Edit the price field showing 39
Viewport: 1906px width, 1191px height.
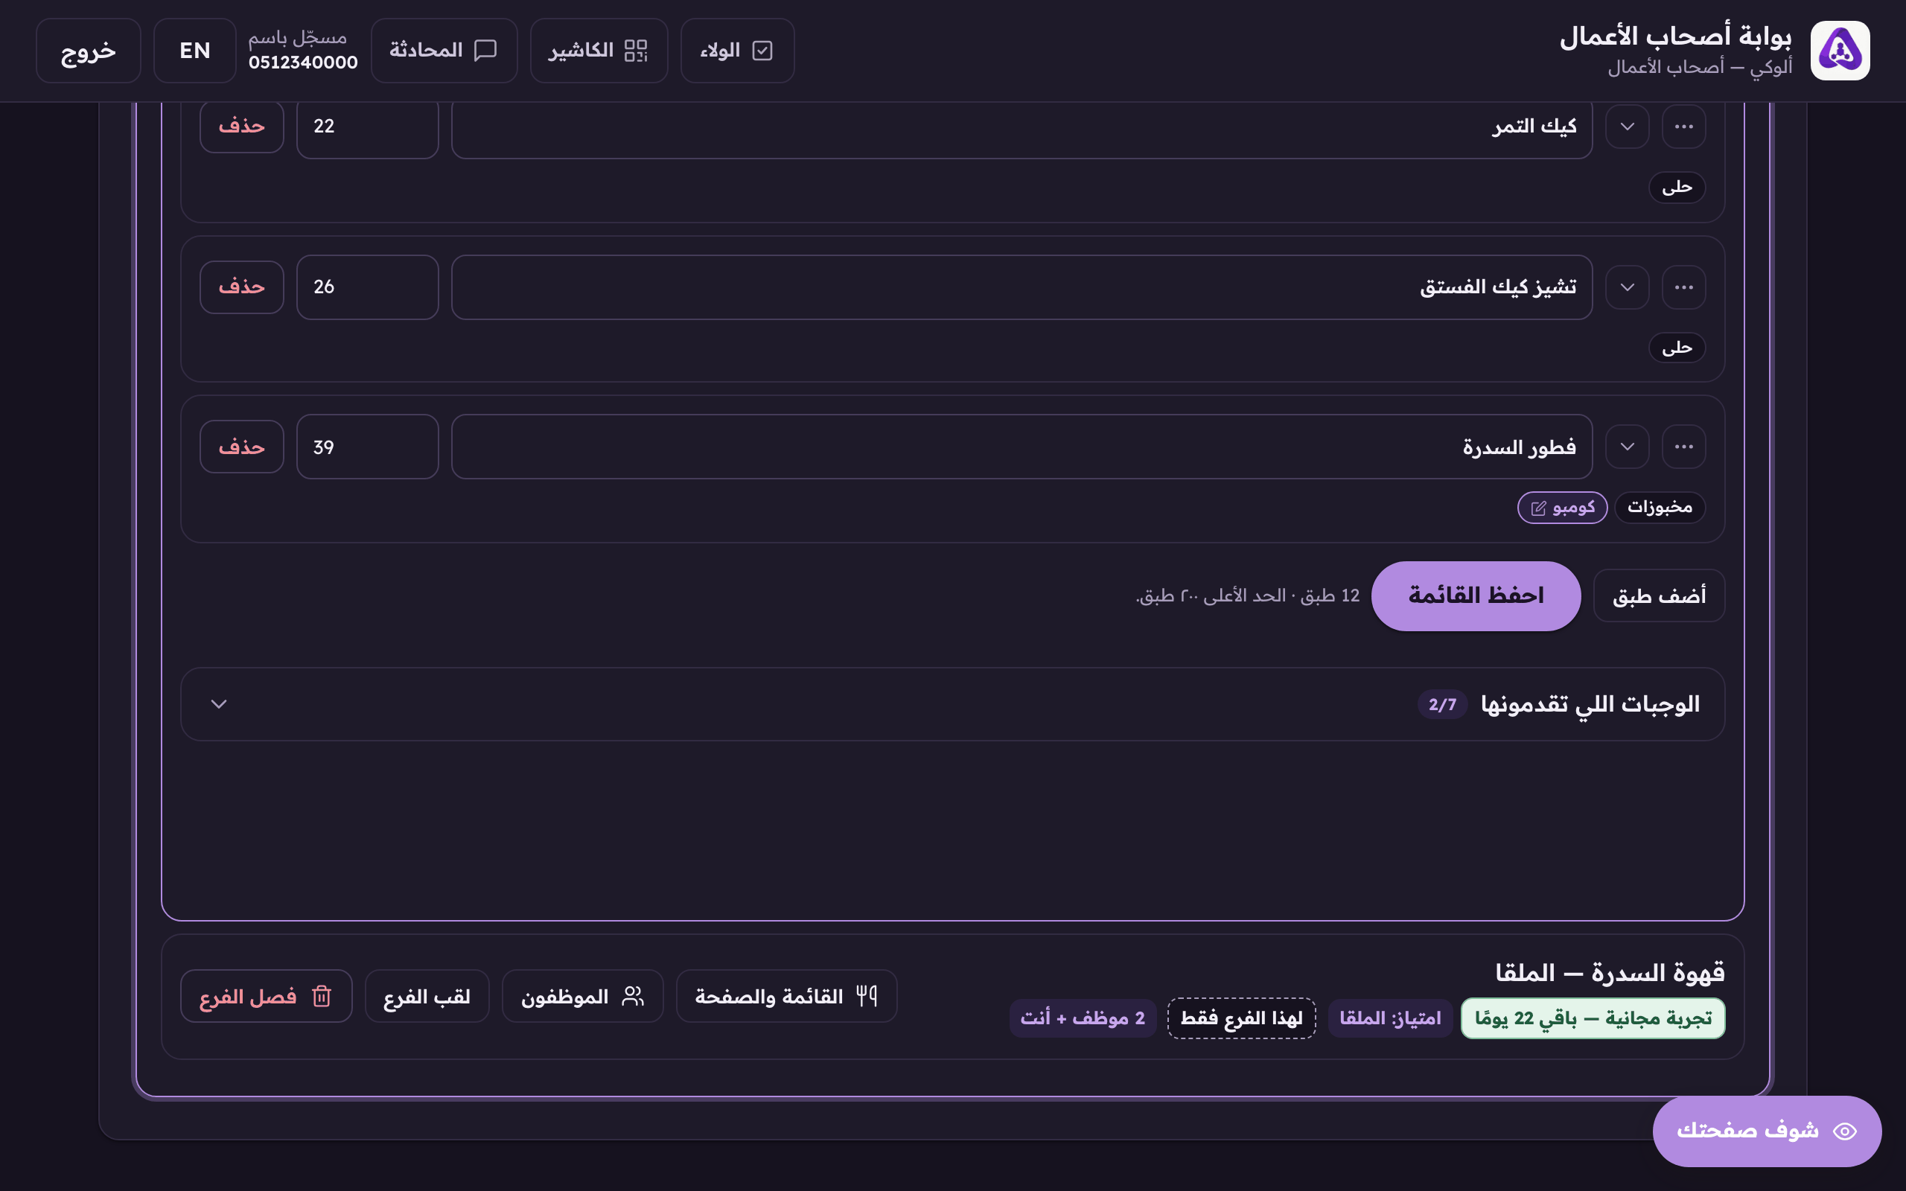pyautogui.click(x=367, y=447)
